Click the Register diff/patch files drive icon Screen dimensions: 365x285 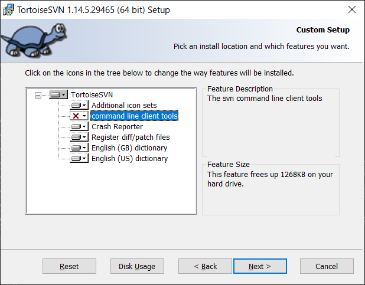76,137
